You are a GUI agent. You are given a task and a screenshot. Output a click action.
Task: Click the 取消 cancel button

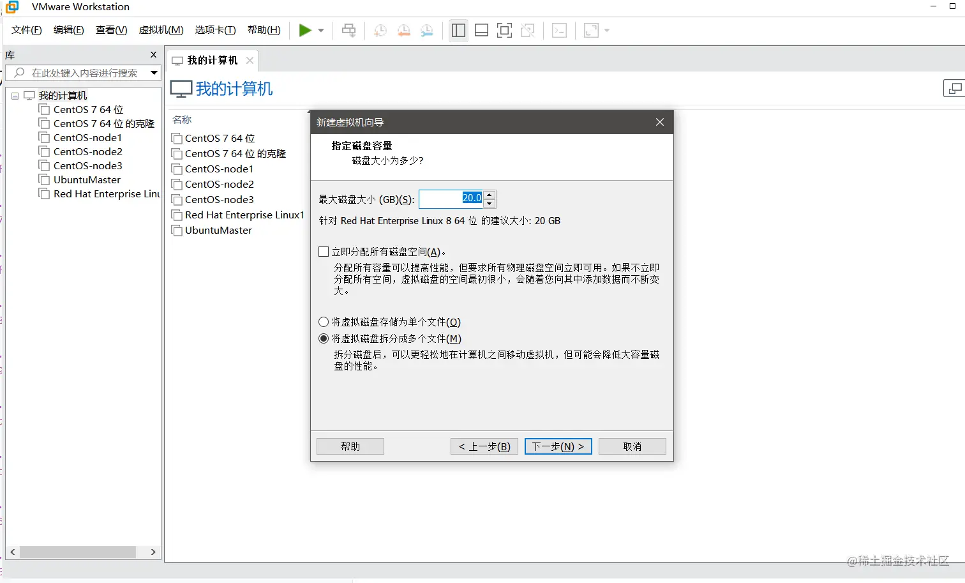pyautogui.click(x=632, y=446)
